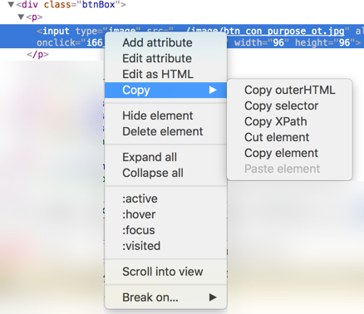Open the Copy submenu entry

click(165, 90)
